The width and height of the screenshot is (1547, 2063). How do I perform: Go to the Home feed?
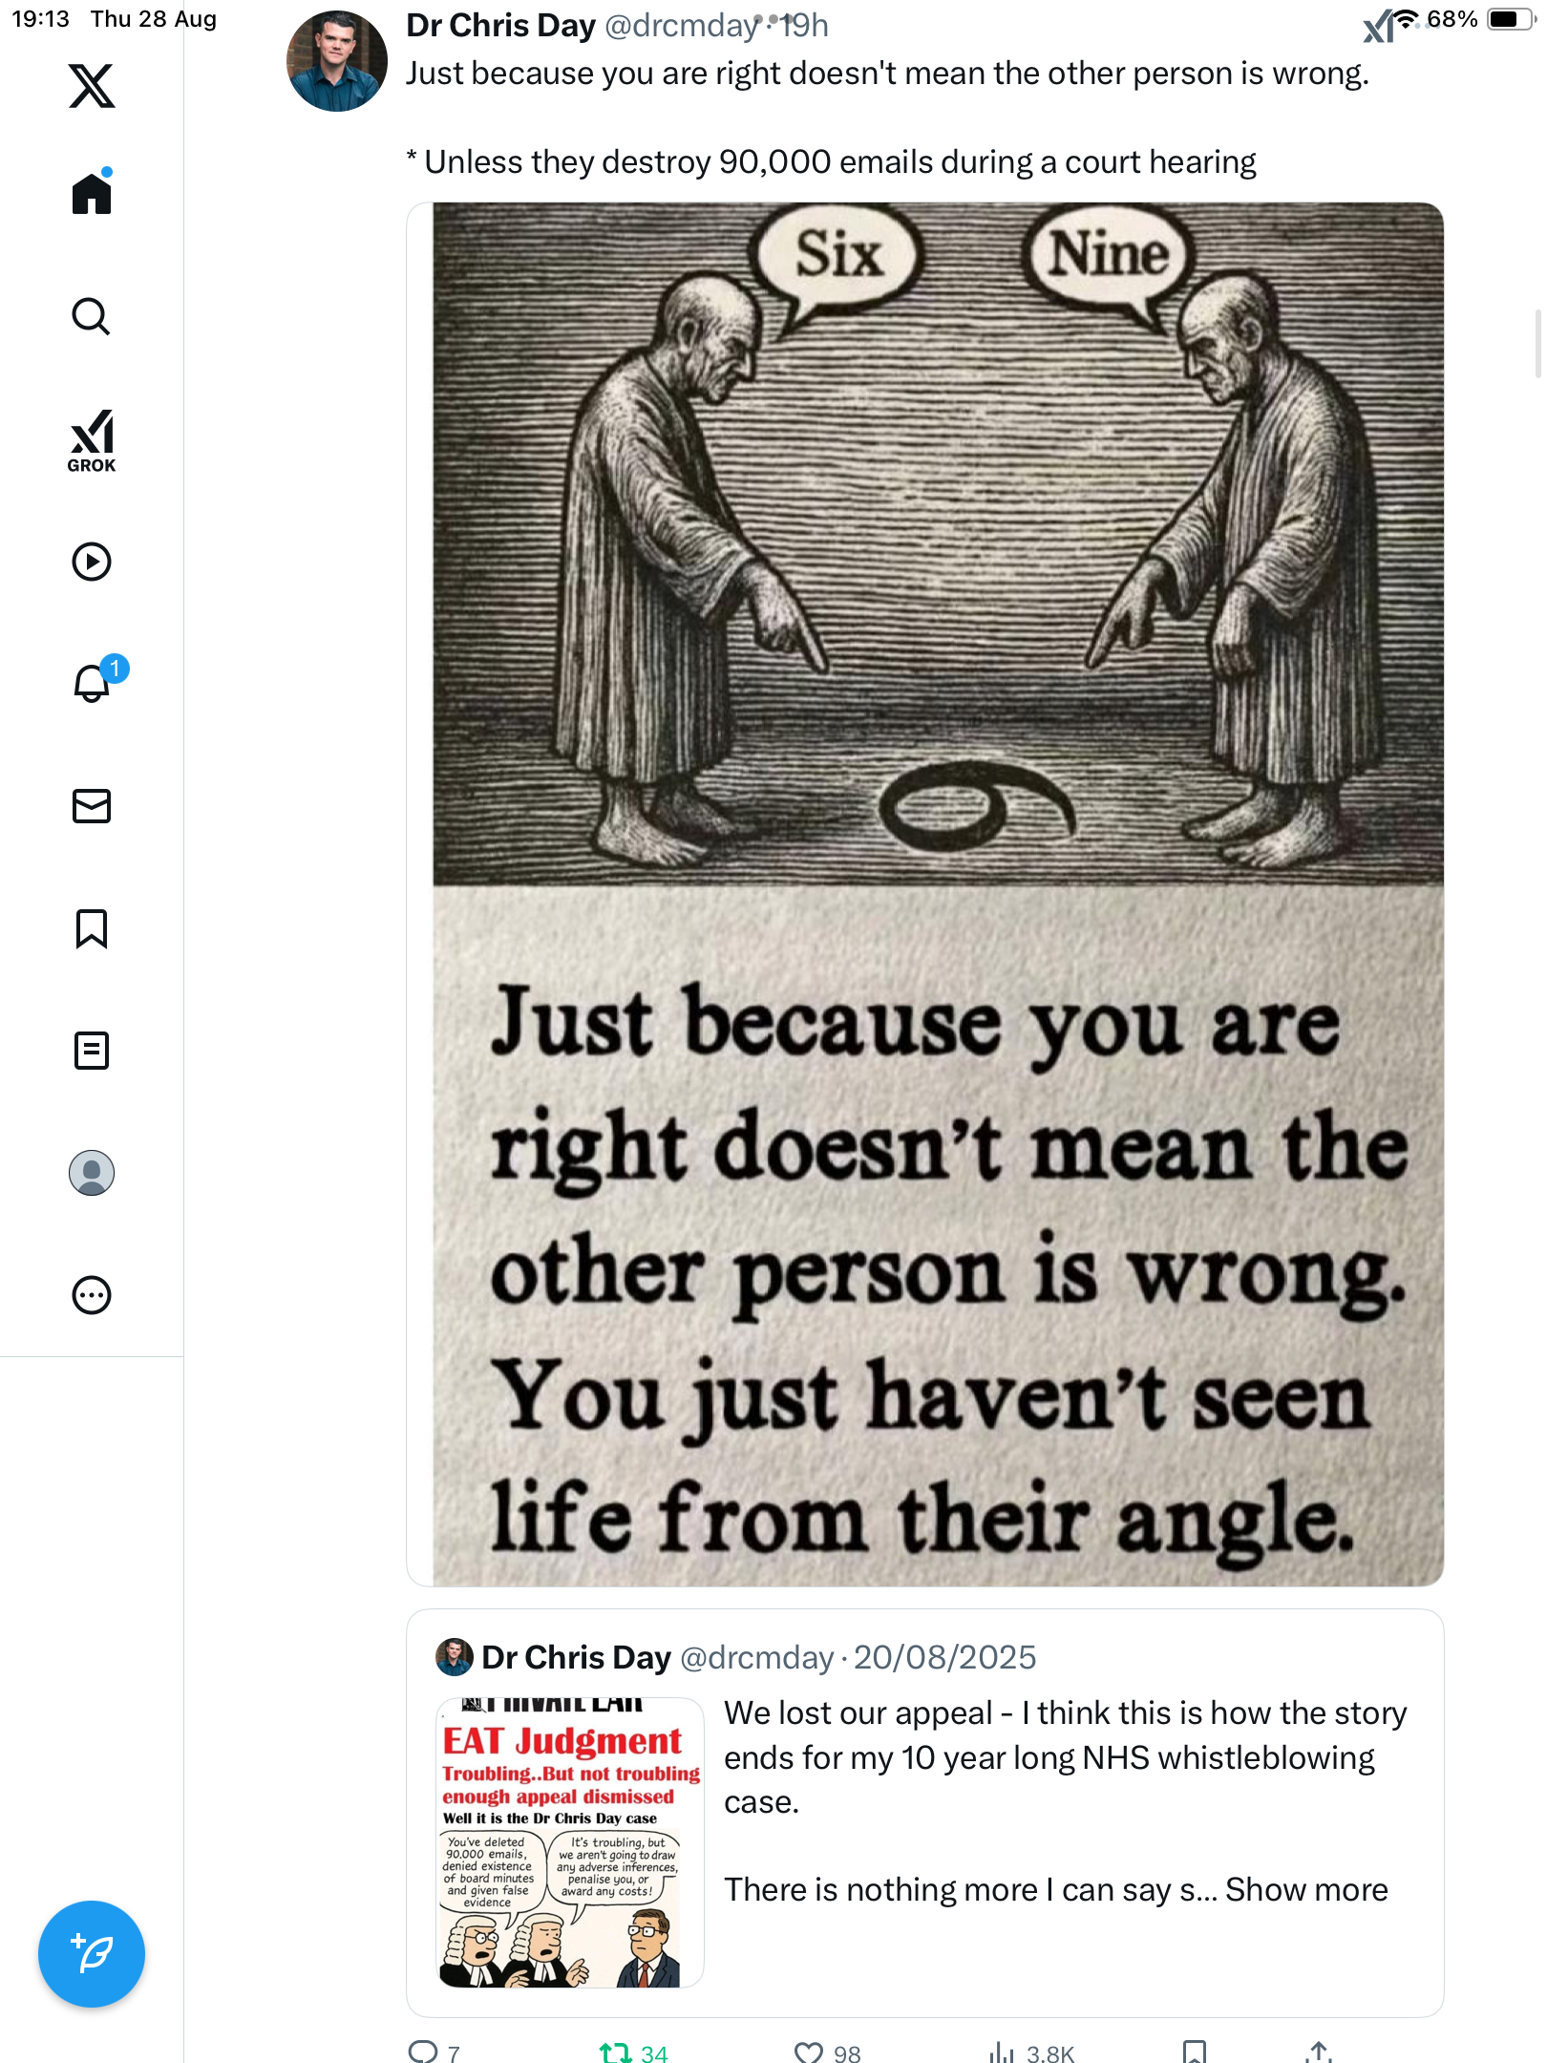(x=92, y=194)
